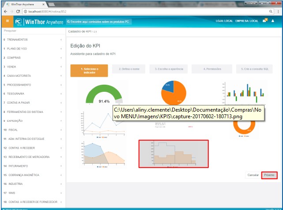Select the gauge chart indicator 91.4%
The image size is (283, 210).
[x=104, y=94]
